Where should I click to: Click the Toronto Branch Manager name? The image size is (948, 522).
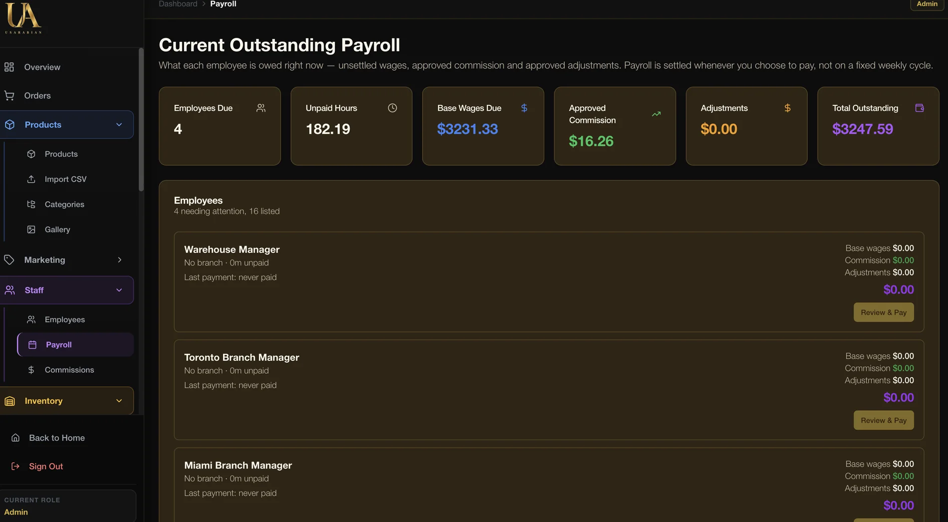pos(241,357)
